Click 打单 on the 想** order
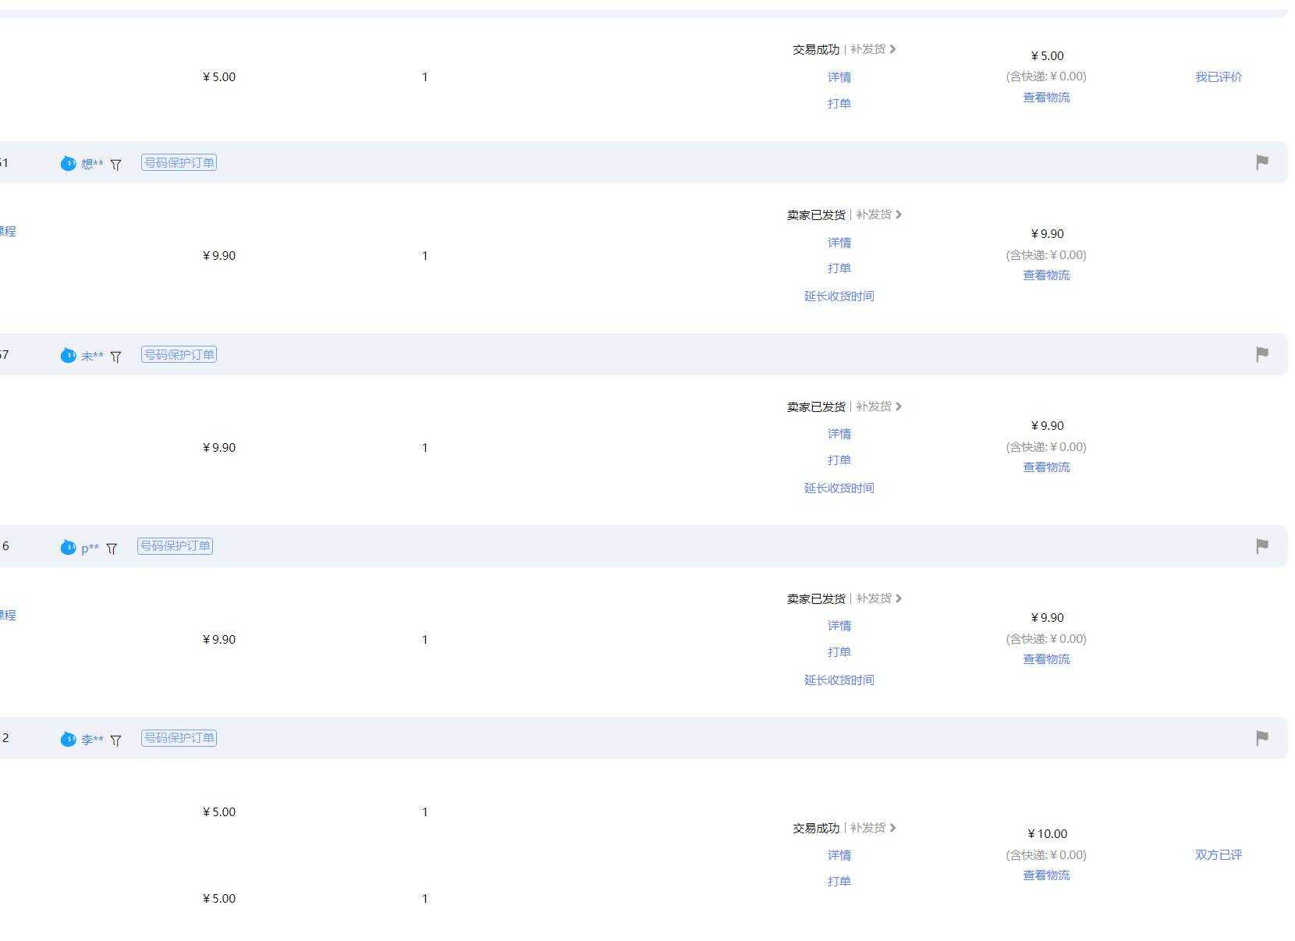Screen dimensions: 1295x941 [839, 268]
